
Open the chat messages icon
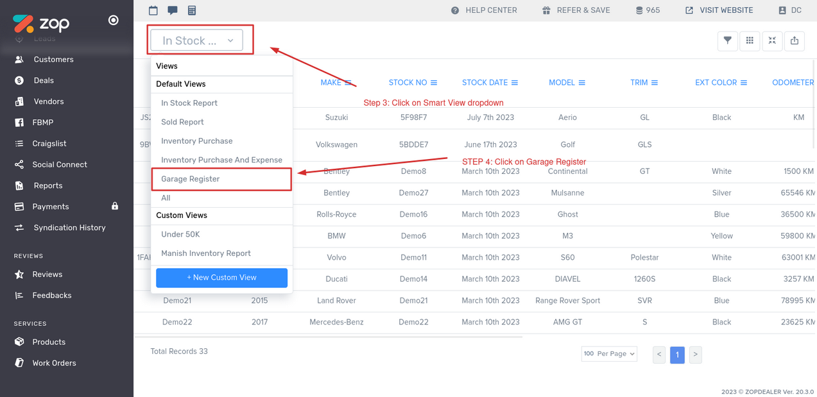click(x=173, y=10)
